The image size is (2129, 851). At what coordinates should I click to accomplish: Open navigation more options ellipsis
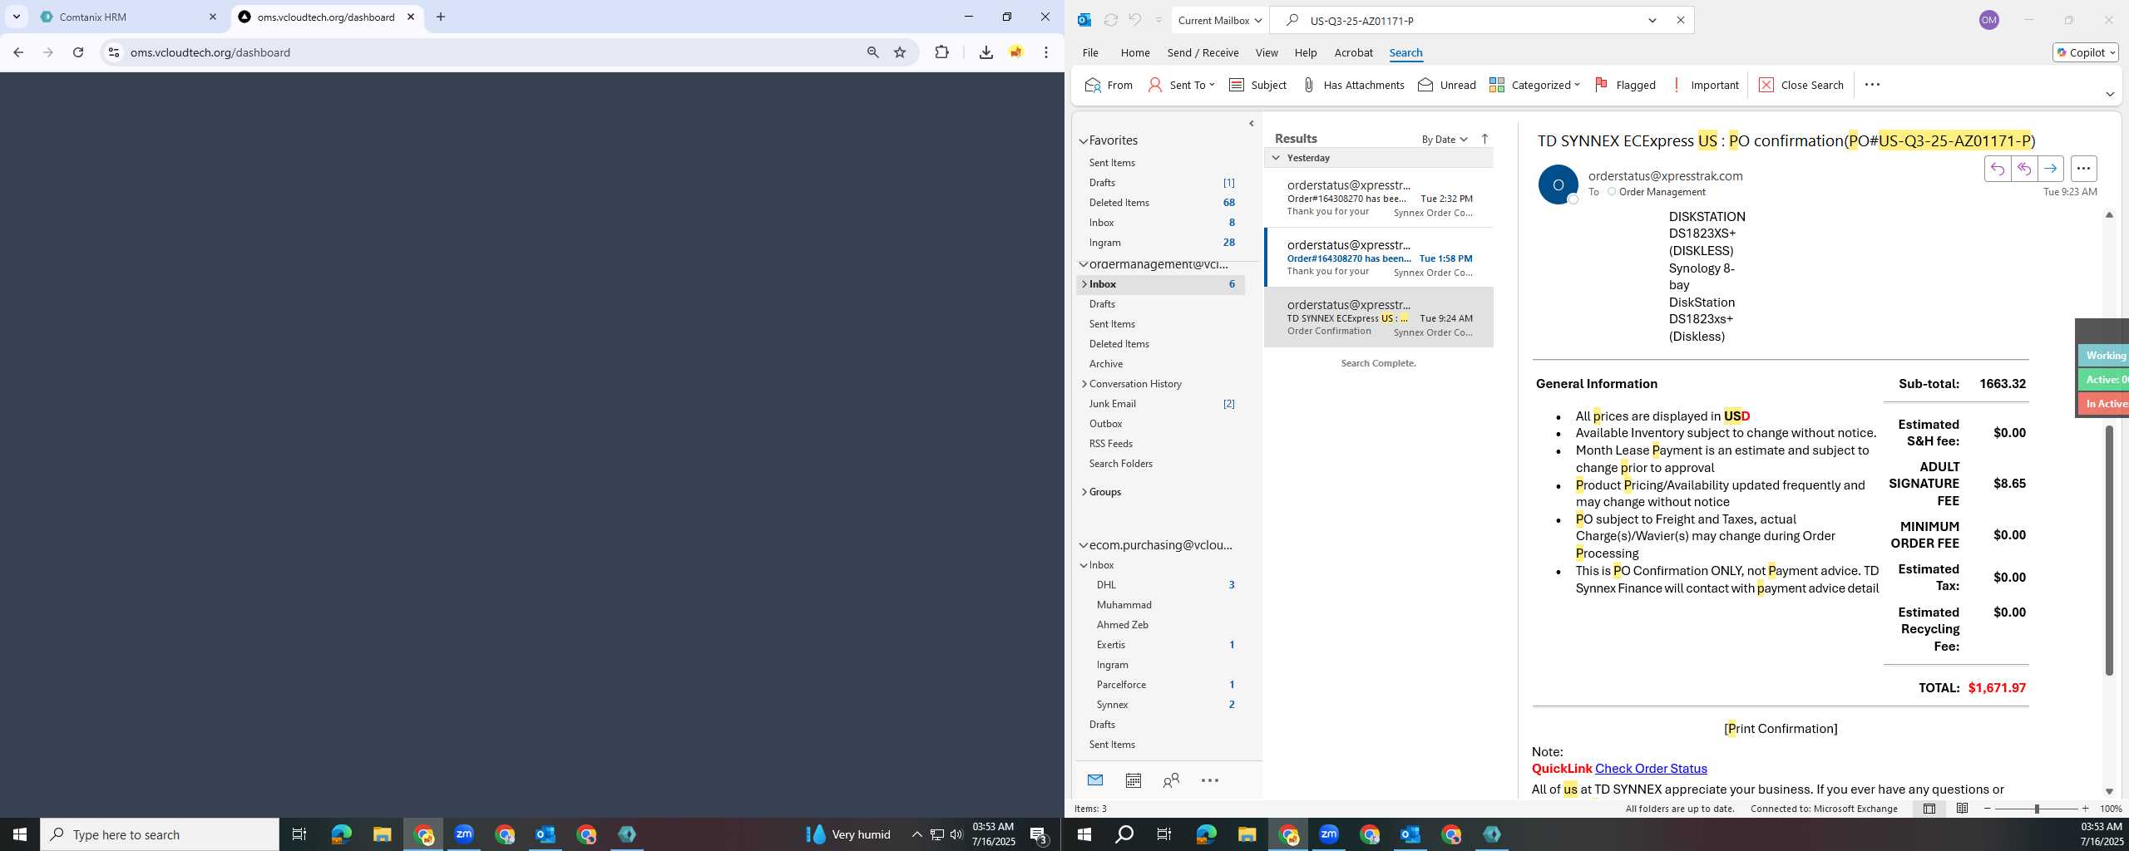click(x=1210, y=780)
